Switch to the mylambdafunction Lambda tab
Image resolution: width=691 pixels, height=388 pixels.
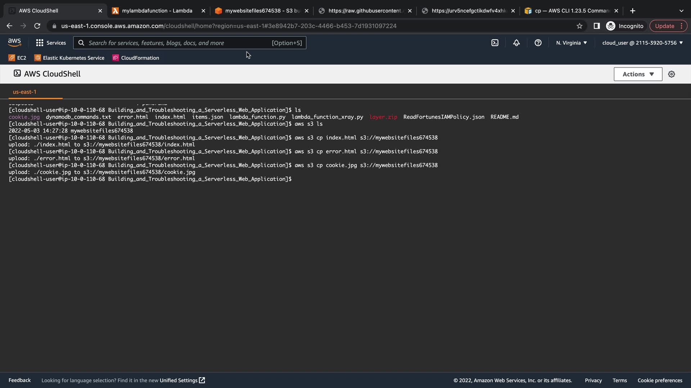click(x=157, y=11)
